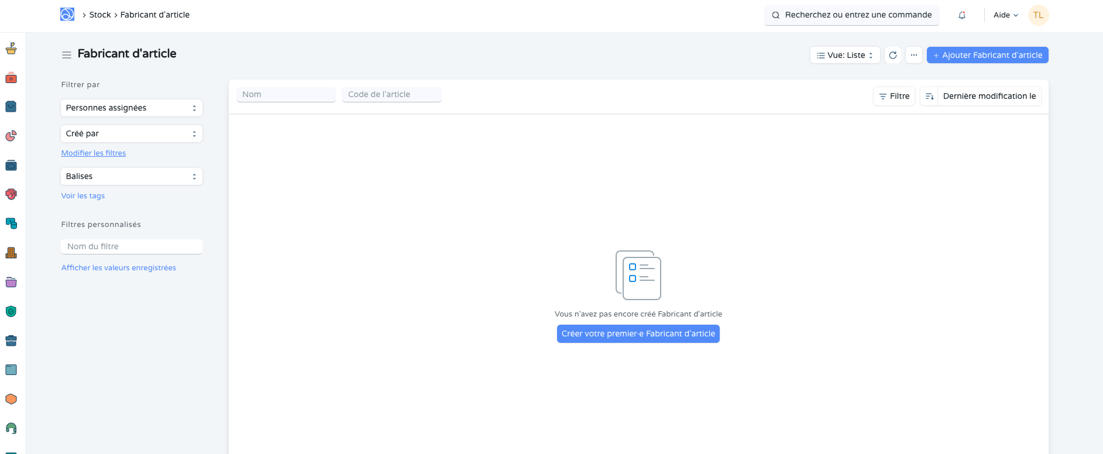Open the orange hexagon sidebar icon
Screen dimensions: 1103x454
pos(11,399)
